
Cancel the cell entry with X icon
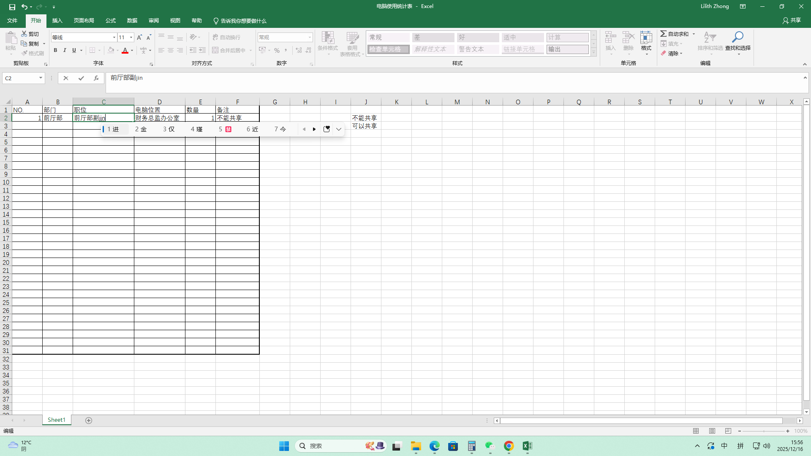(x=66, y=78)
